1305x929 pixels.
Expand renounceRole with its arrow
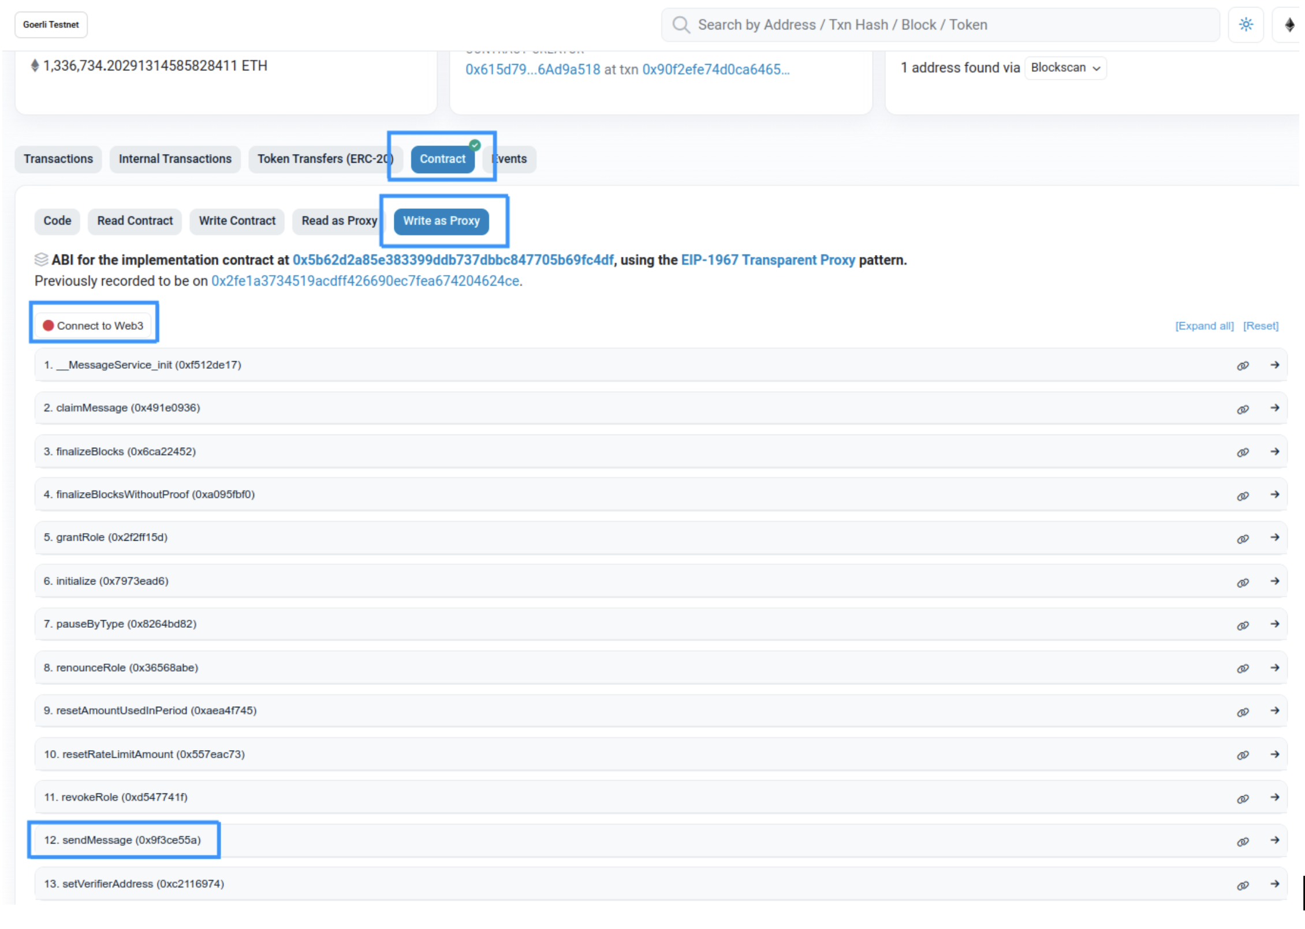click(x=1274, y=668)
